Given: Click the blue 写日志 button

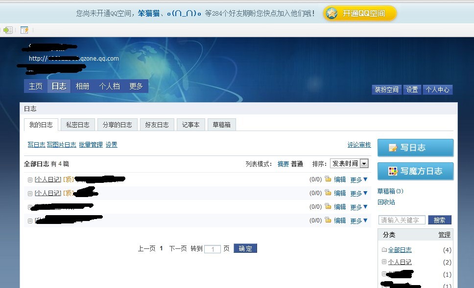Looking at the screenshot, I should 415,148.
